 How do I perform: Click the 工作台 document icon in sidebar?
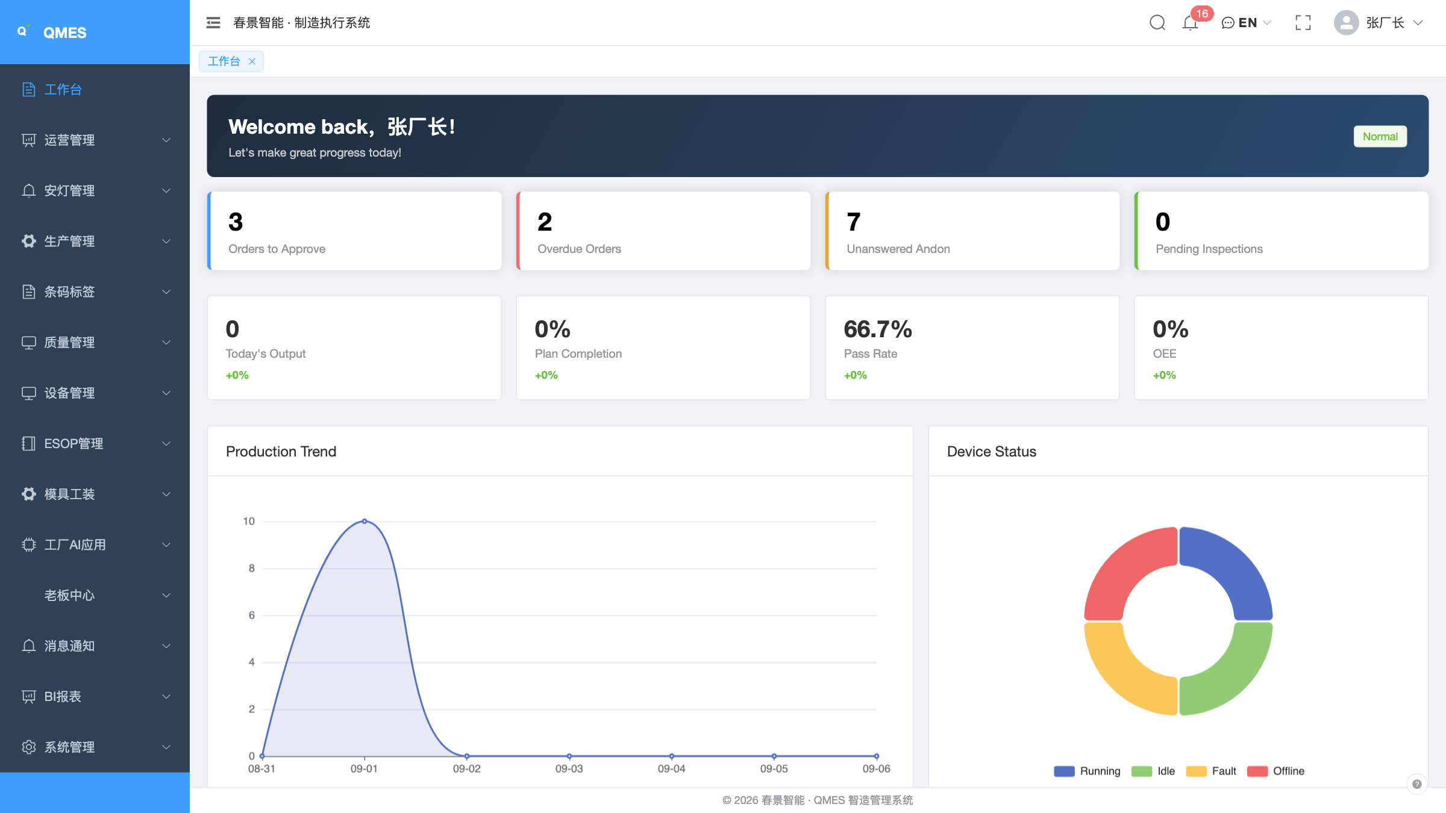pos(28,90)
